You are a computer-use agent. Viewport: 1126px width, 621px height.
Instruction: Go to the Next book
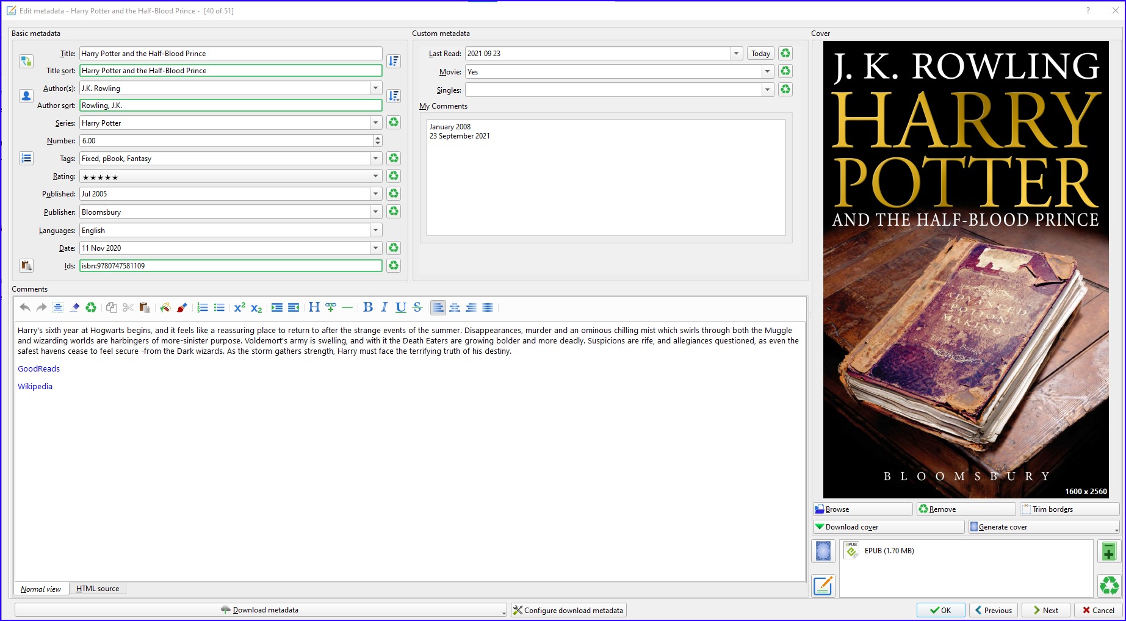click(1046, 610)
